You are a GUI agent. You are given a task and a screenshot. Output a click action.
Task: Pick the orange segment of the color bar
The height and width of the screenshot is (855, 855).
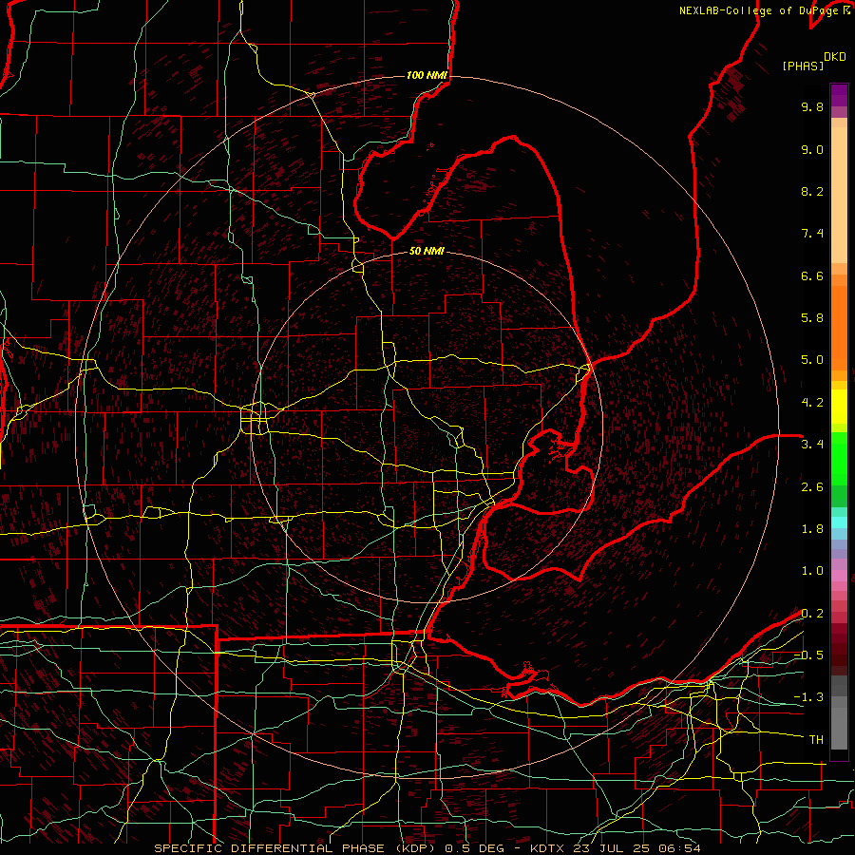839,328
